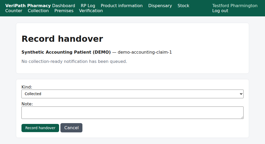Viewport: 265px width, 144px height.
Task: Grab the Note textarea resize handle
Action: [242, 118]
